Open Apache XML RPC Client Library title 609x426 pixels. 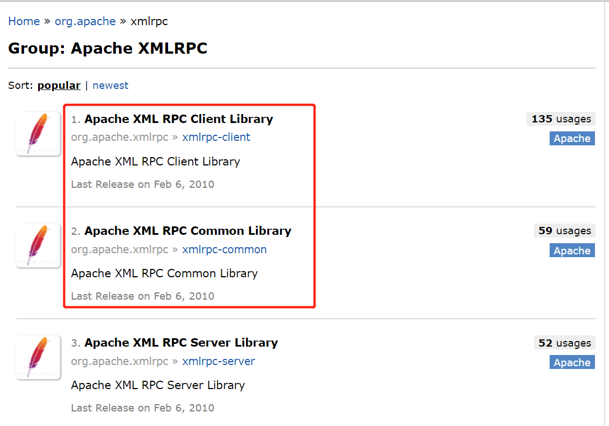[x=179, y=119]
